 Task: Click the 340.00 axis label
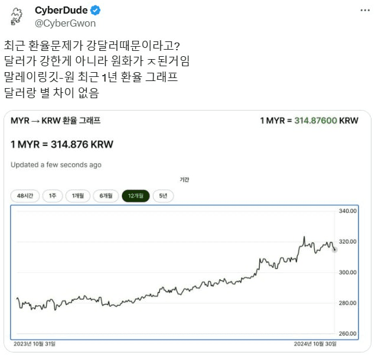tap(347, 211)
